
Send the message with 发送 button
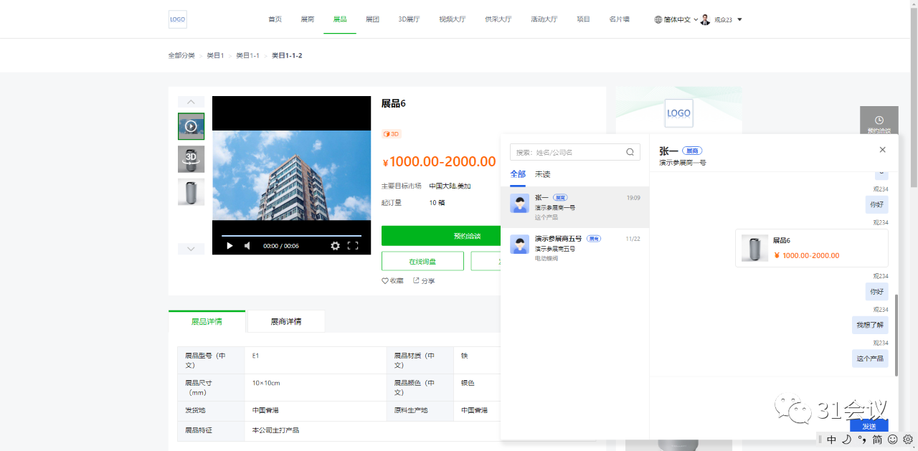[869, 426]
